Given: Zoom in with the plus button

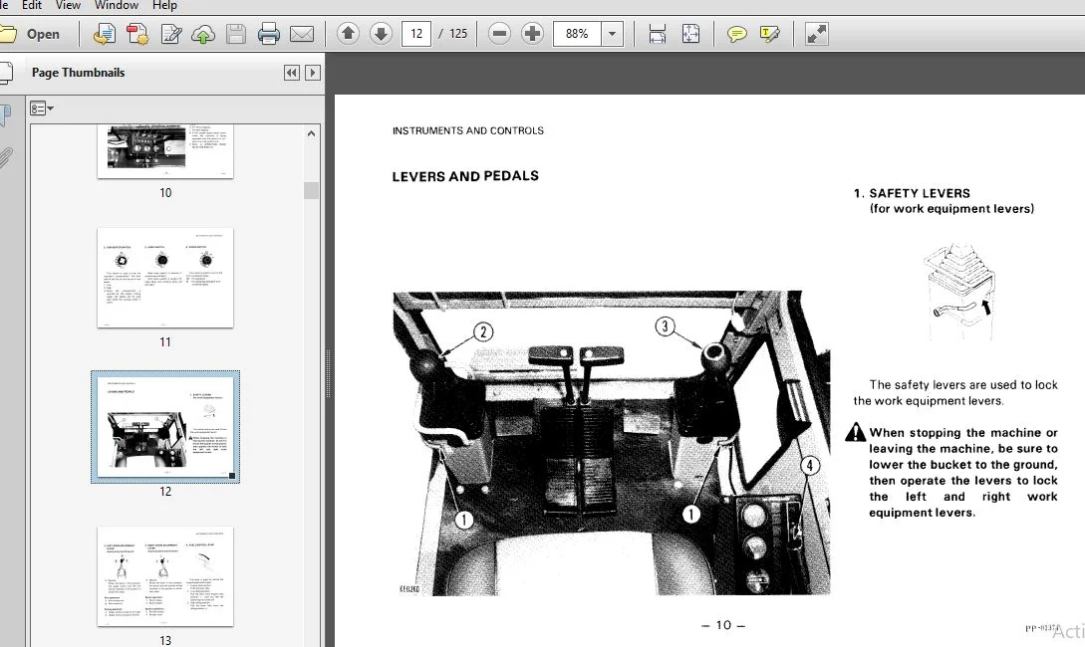Looking at the screenshot, I should (532, 33).
